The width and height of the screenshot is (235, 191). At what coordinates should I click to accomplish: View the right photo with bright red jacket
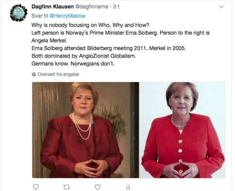182,130
